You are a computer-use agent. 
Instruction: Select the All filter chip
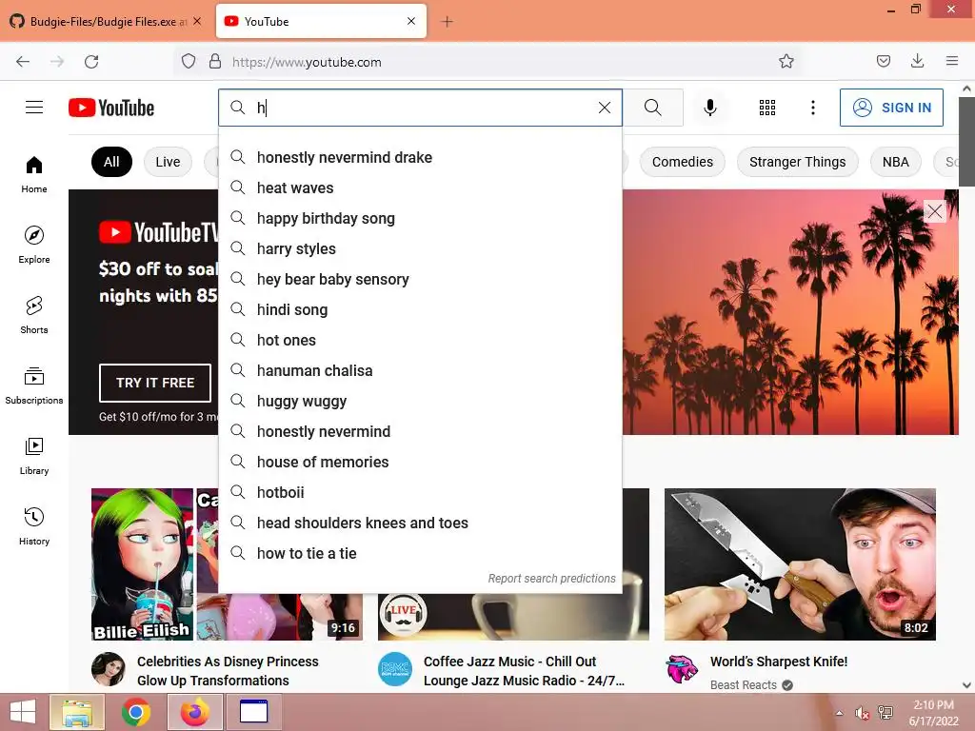(x=111, y=162)
